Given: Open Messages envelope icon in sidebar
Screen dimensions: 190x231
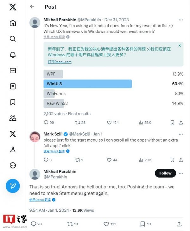Looking at the screenshot, I should [13, 70].
